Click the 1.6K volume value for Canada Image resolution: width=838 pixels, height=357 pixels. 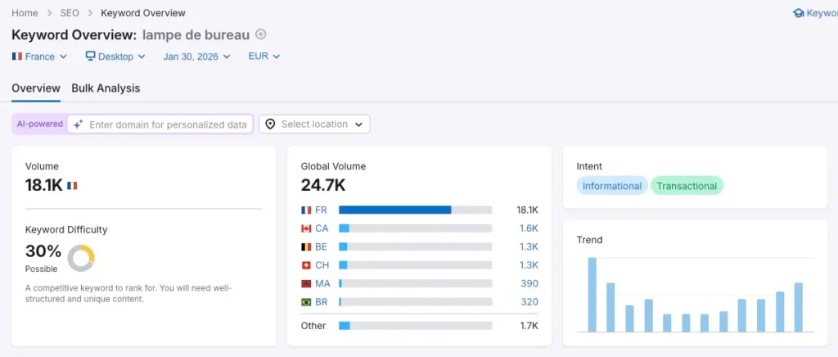click(x=529, y=228)
